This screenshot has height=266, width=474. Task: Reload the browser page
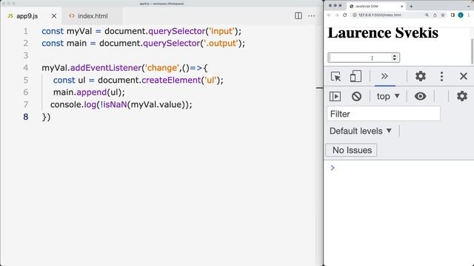tap(344, 15)
